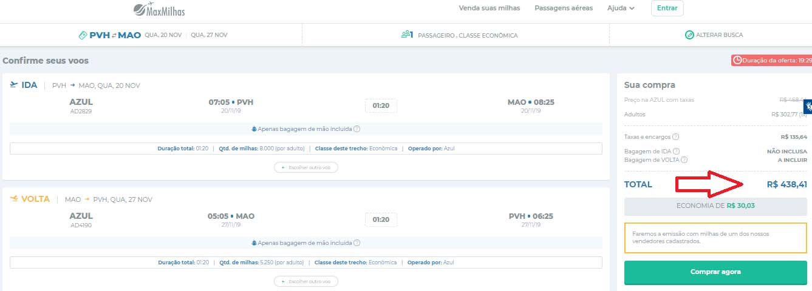Click A INCLUIR for return baggage
Viewport: 812px width, 291px height.
click(792, 160)
